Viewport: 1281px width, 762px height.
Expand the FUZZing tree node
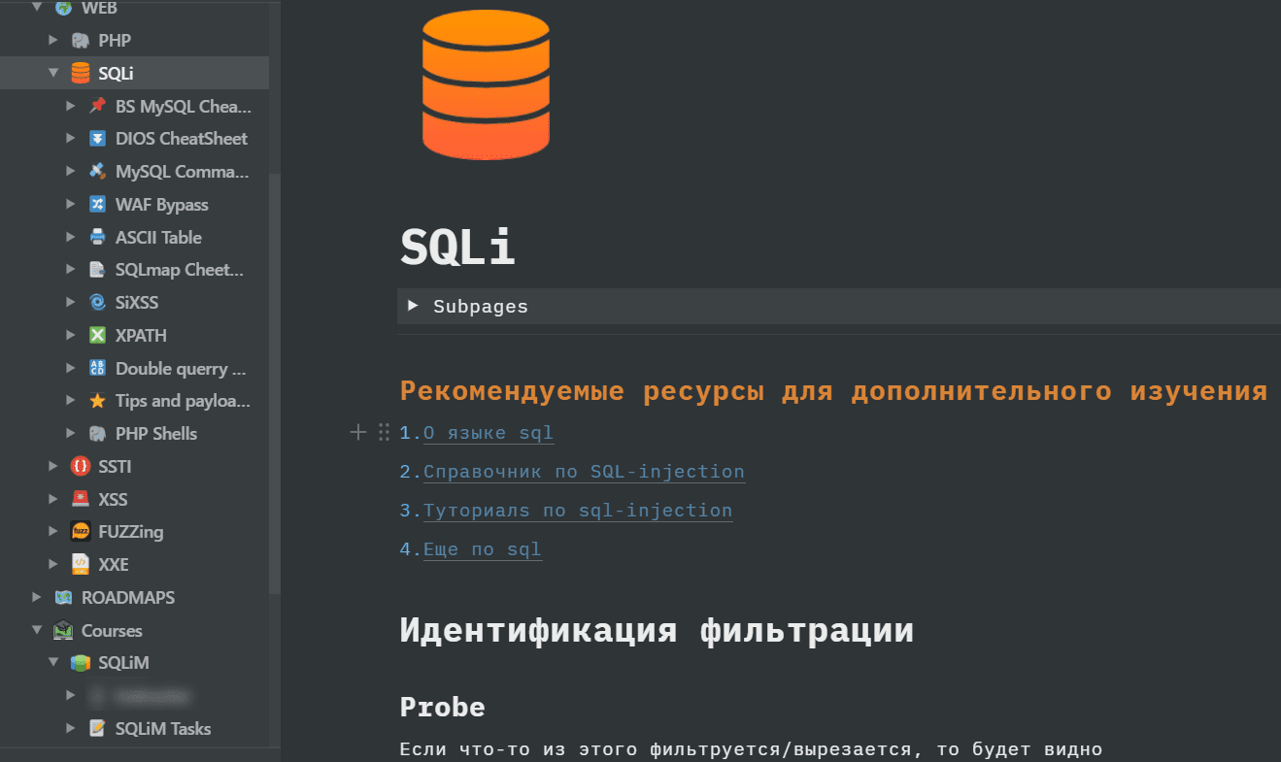[53, 532]
